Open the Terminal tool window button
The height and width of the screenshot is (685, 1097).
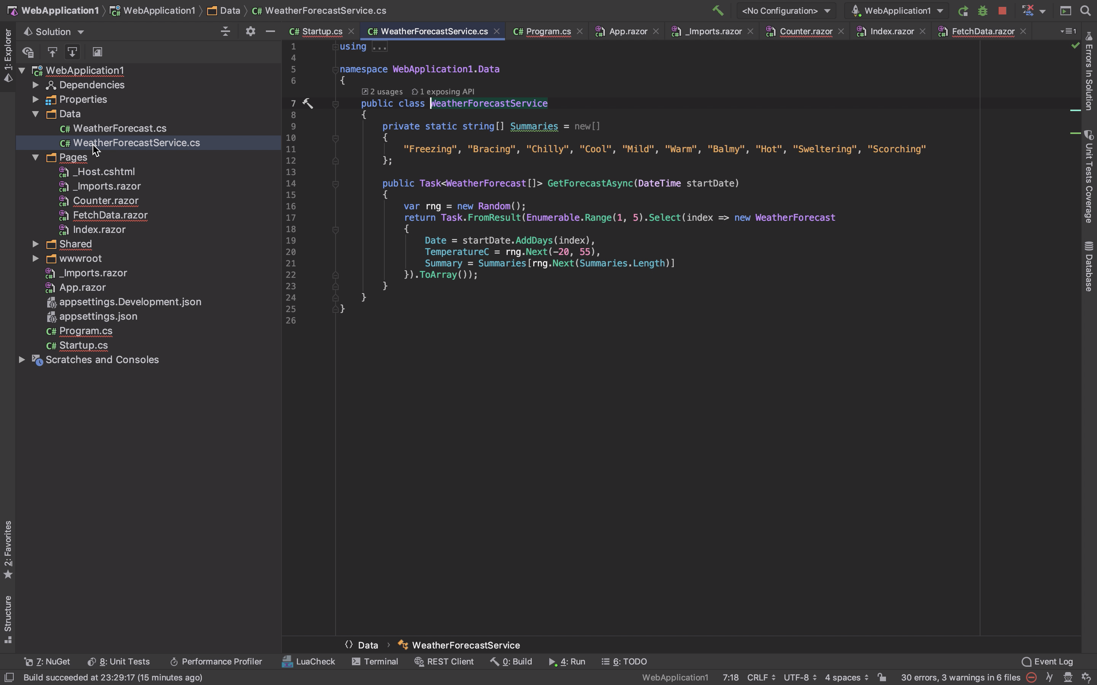tap(375, 661)
